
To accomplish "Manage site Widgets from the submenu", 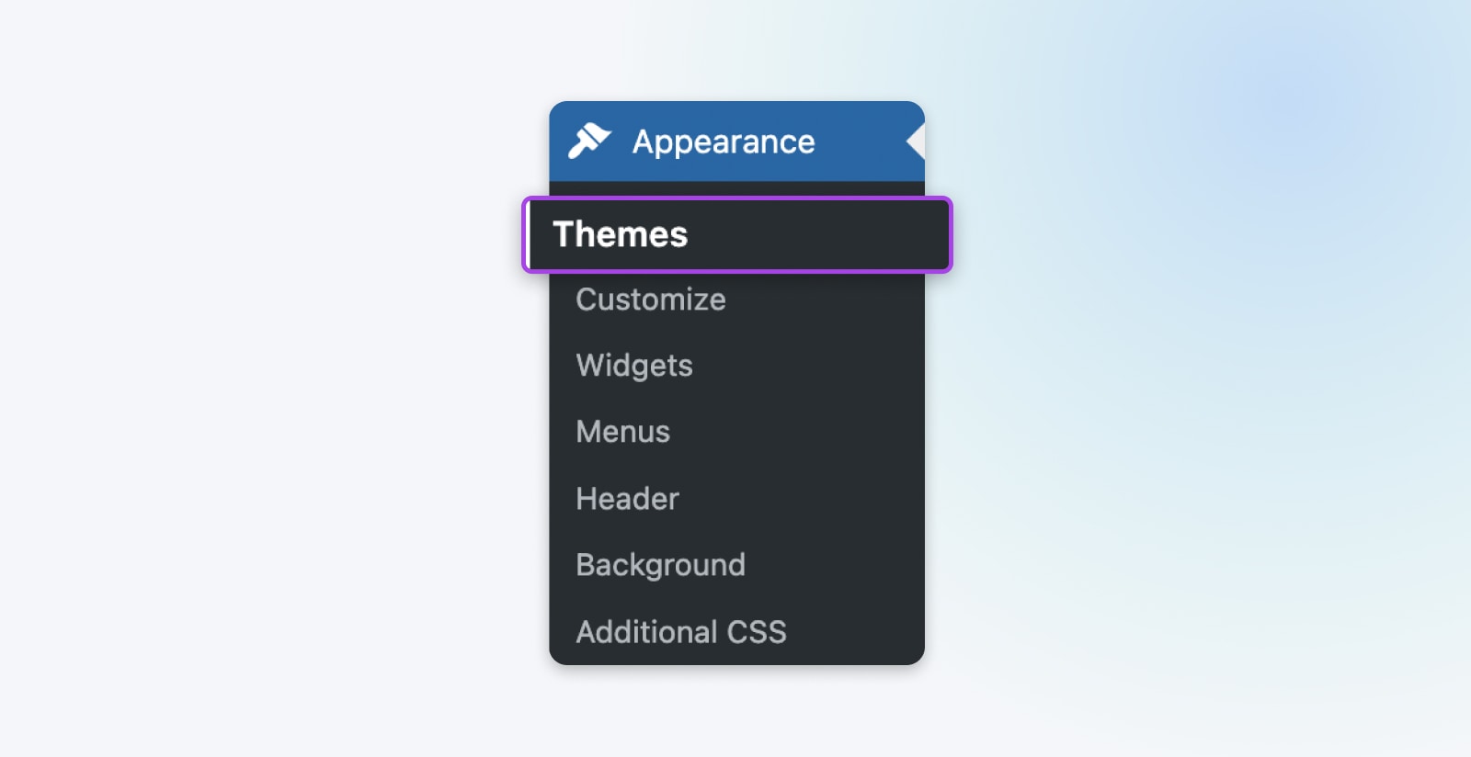I will tap(634, 366).
